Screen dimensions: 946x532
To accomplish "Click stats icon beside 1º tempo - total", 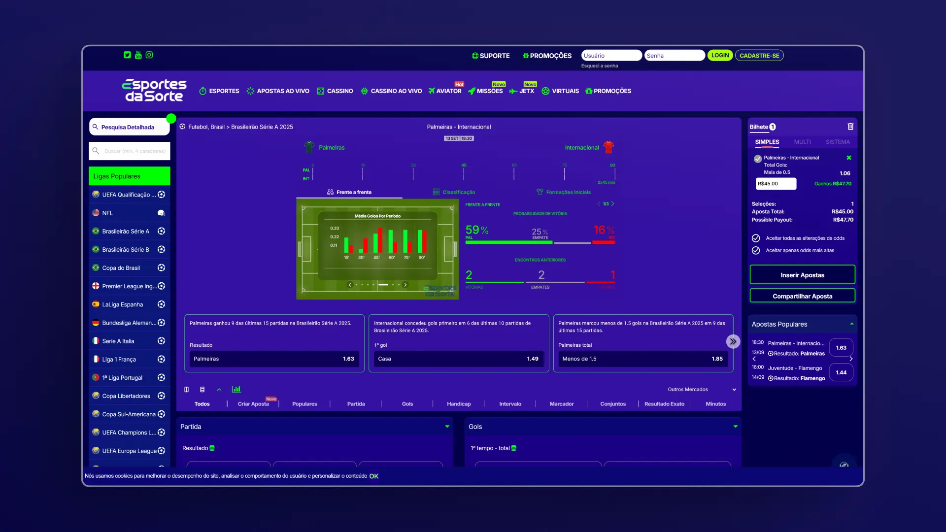I will click(x=514, y=448).
